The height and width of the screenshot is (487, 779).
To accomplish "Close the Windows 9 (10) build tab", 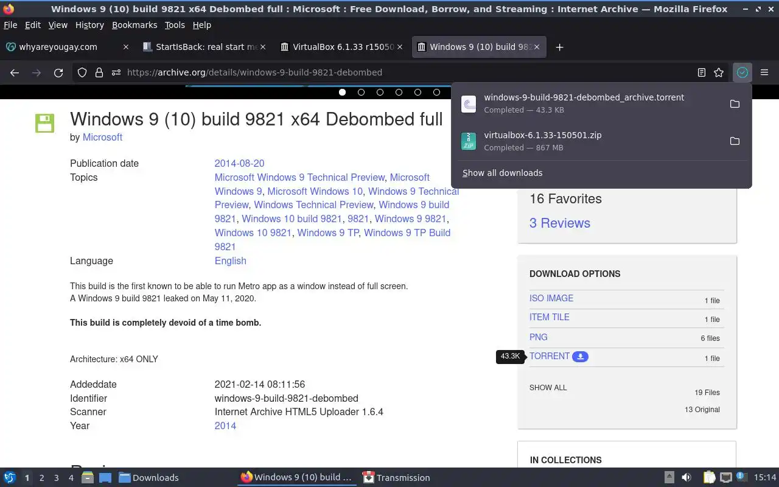I will 537,47.
